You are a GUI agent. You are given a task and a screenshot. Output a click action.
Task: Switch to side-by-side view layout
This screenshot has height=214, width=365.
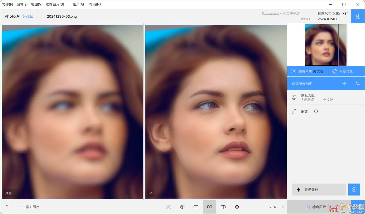click(210, 207)
